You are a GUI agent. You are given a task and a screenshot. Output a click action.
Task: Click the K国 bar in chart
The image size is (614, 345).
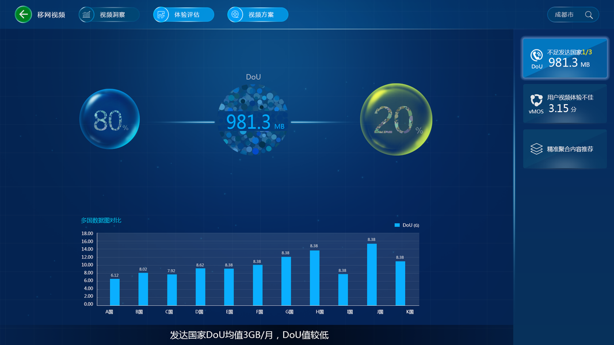400,283
